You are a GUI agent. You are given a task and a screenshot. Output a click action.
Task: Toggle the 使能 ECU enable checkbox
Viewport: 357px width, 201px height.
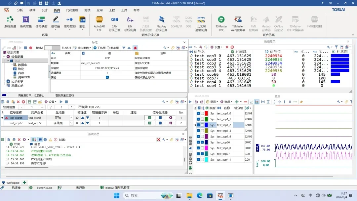[x=107, y=77]
